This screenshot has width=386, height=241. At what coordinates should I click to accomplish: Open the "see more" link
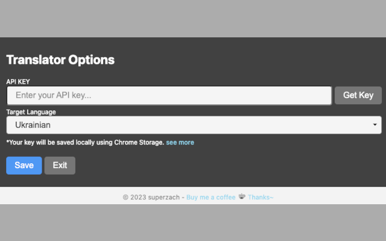(x=180, y=143)
